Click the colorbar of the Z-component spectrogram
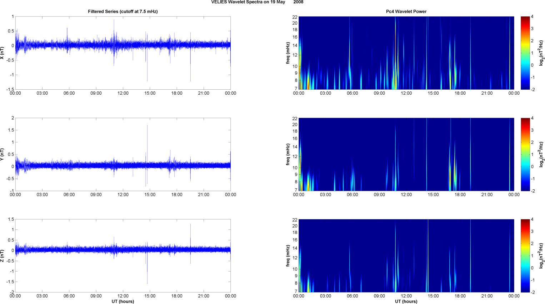The width and height of the screenshot is (545, 304). (525, 256)
